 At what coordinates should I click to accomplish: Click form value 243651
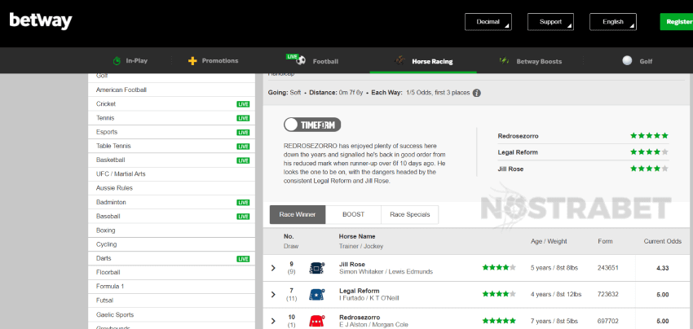pos(608,268)
